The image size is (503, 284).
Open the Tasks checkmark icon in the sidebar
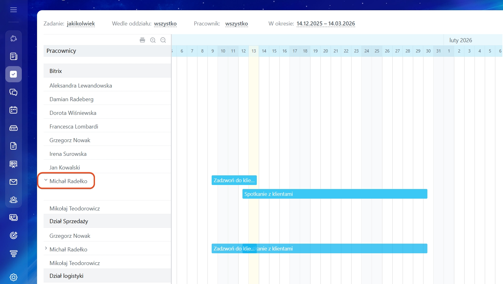click(13, 74)
